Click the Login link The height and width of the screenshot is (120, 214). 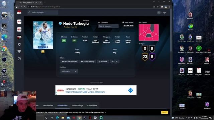[164, 13]
